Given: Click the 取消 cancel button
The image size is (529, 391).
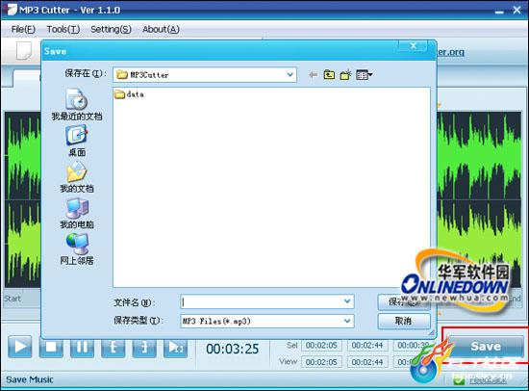Looking at the screenshot, I should pyautogui.click(x=404, y=321).
